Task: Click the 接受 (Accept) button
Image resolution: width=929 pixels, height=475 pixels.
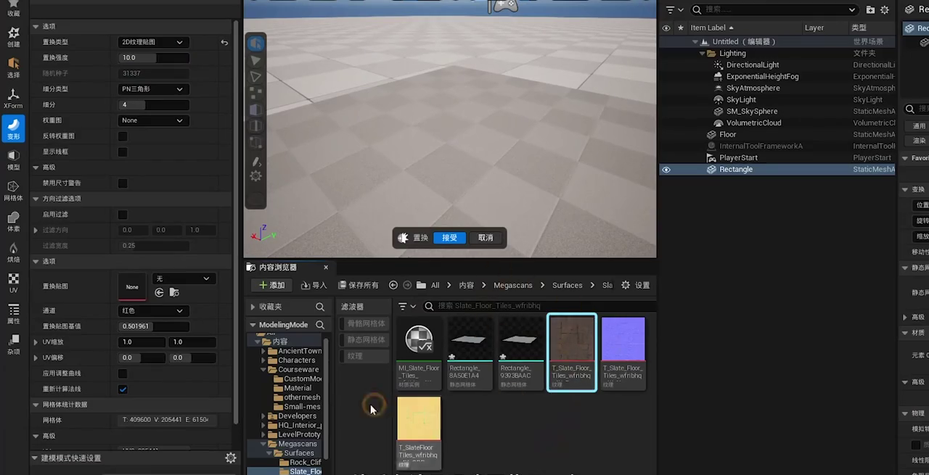Action: [x=449, y=238]
